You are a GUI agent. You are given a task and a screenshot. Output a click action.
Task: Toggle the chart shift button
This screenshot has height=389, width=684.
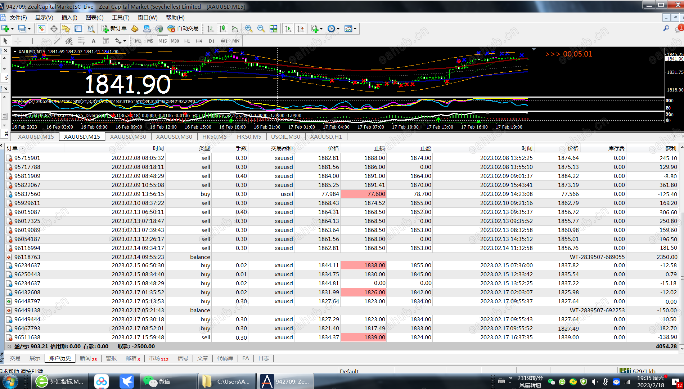coord(300,28)
